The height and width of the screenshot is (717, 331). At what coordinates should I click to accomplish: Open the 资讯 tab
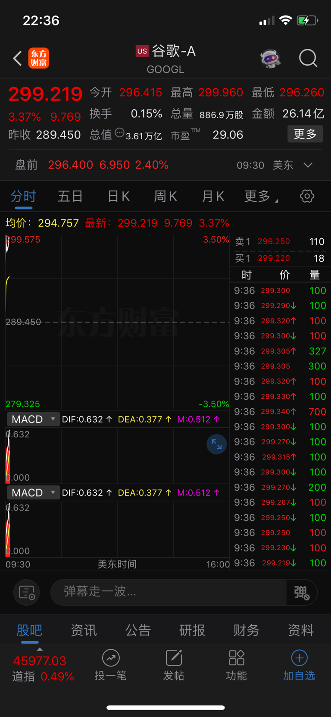[84, 630]
